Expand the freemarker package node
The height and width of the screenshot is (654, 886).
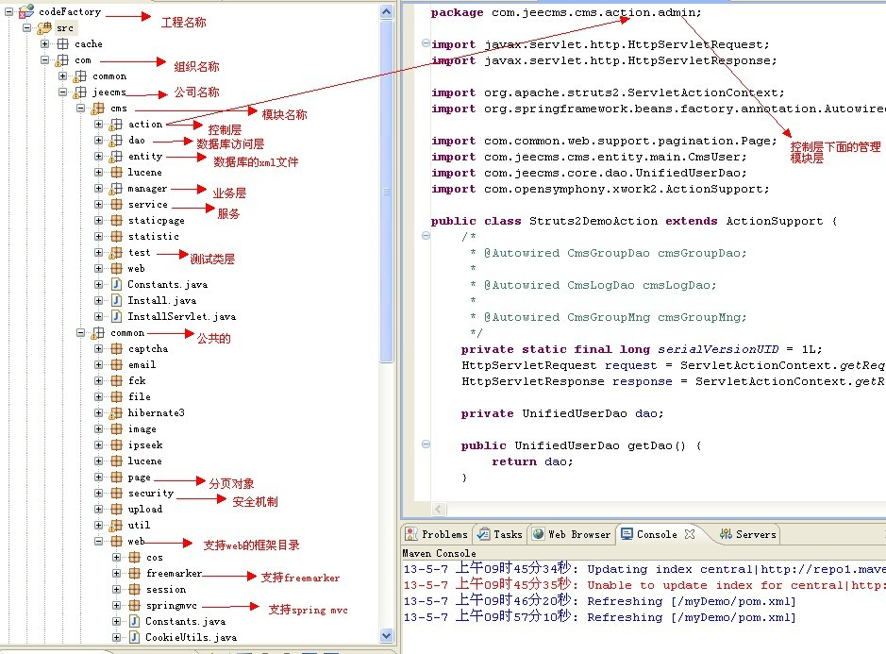(117, 574)
